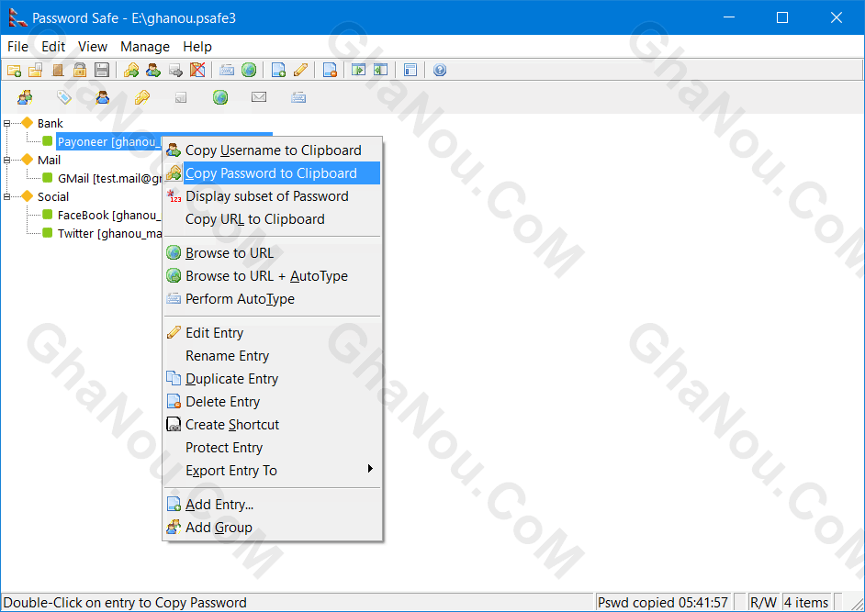Click the 'Pswd copied 05:41:57' status text
Image resolution: width=865 pixels, height=612 pixels.
pos(663,603)
